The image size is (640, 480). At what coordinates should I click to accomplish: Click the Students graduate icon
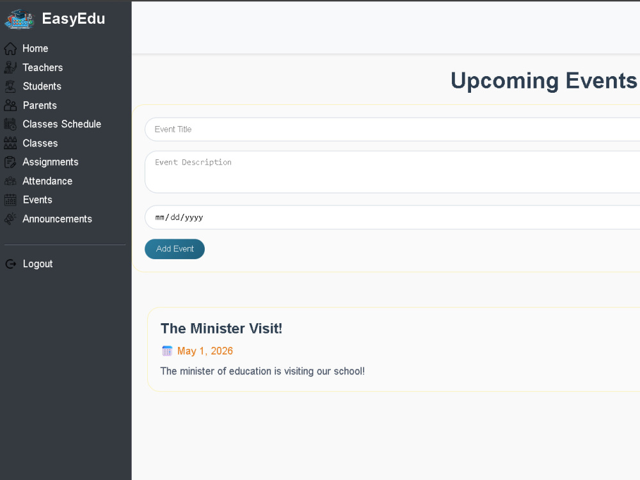point(10,86)
